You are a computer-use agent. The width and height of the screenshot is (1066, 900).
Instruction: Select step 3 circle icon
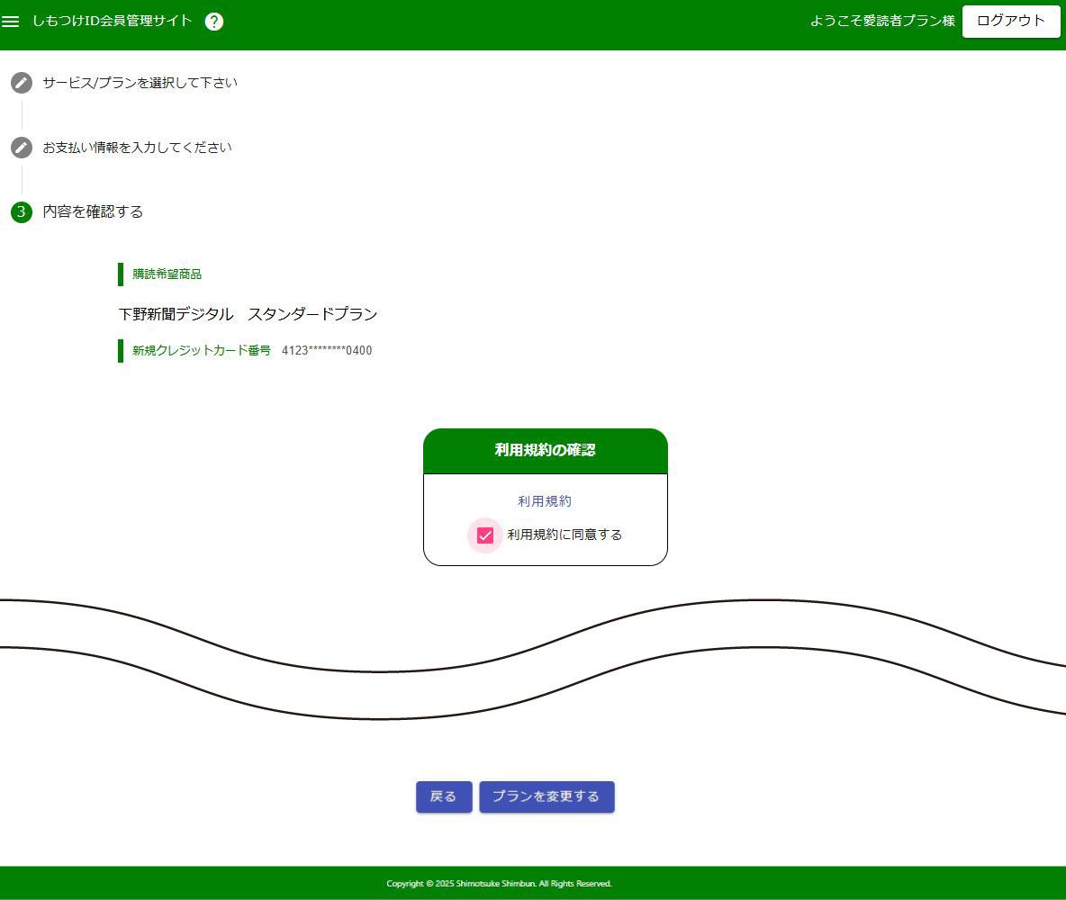pyautogui.click(x=22, y=212)
